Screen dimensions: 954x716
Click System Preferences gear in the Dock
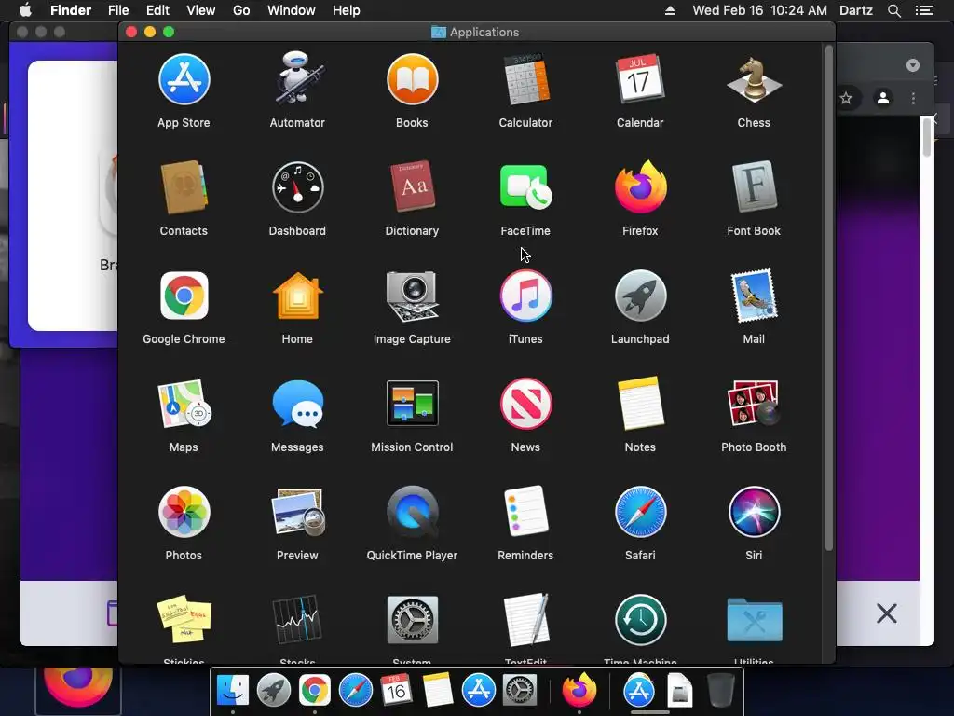(520, 690)
